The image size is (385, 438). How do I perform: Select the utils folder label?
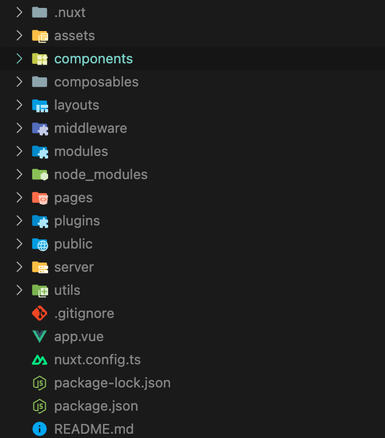tap(67, 291)
